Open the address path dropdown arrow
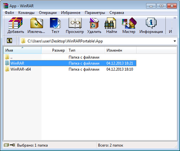 pyautogui.click(x=175, y=41)
